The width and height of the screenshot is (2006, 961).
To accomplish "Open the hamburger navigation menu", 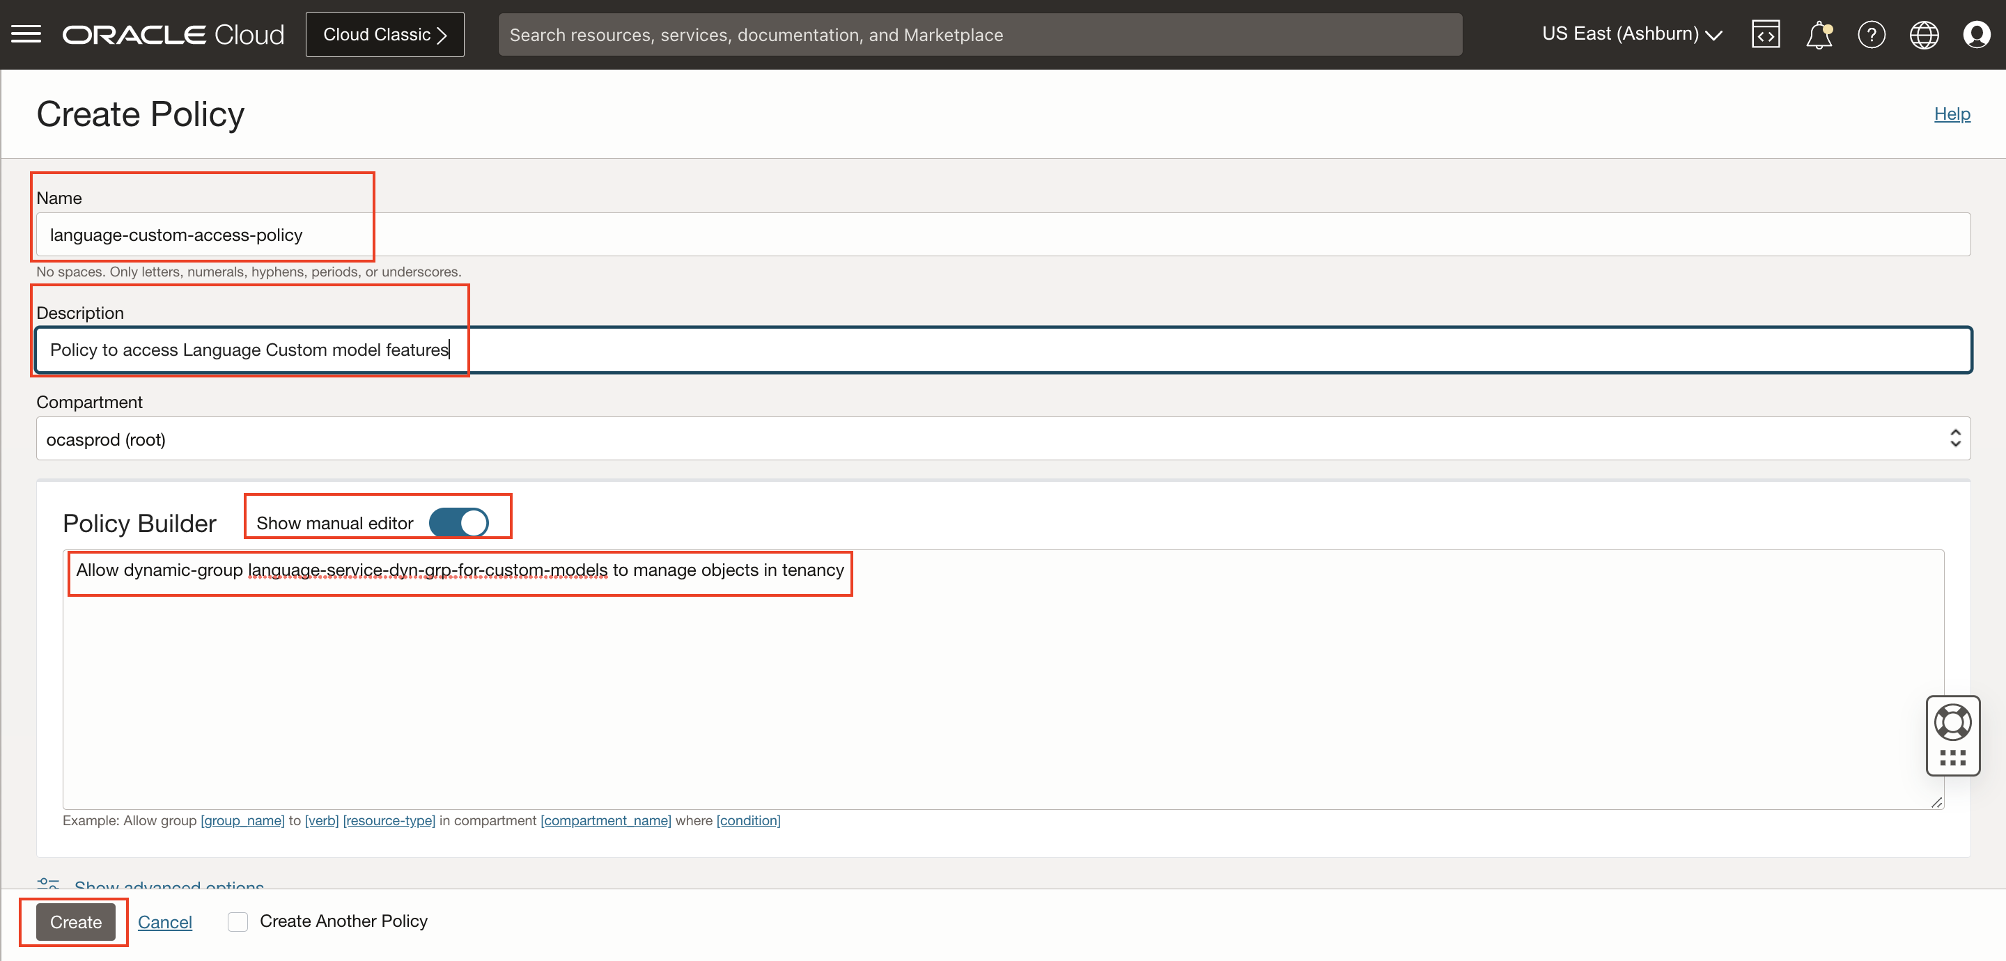I will tap(26, 34).
